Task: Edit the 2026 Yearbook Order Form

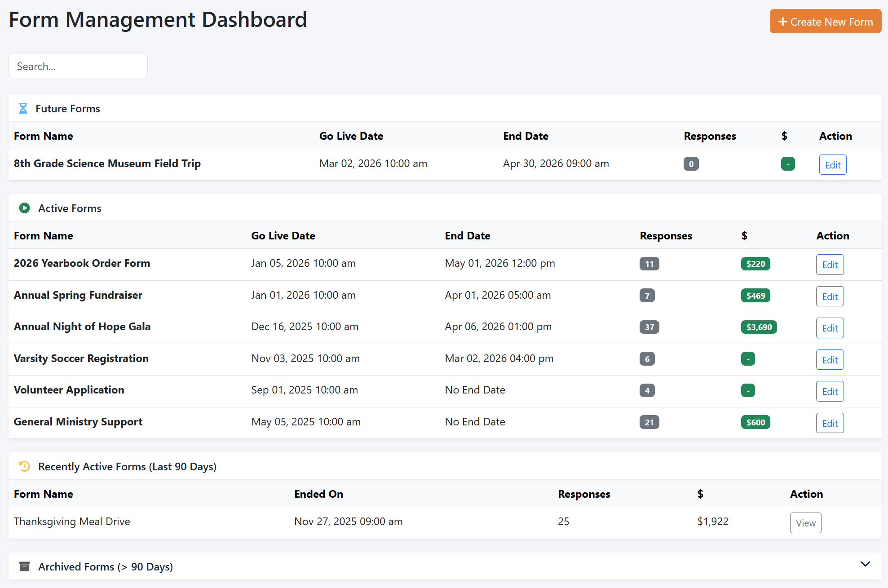Action: click(x=830, y=265)
